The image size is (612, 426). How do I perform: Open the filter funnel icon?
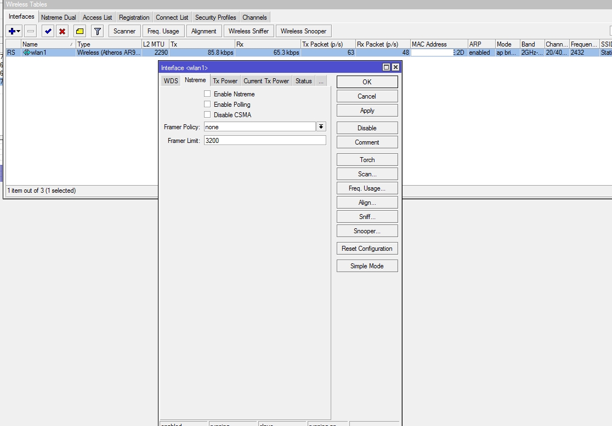[x=98, y=31]
